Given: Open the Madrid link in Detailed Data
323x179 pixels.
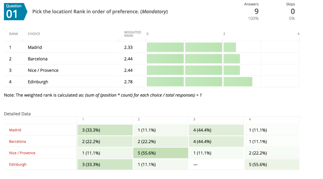Looking at the screenshot, I should (x=15, y=130).
